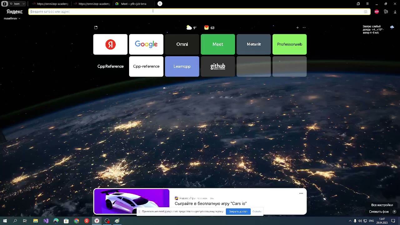Click the active Yandex Browser taskbar icon
The width and height of the screenshot is (400, 225).
[x=97, y=221]
